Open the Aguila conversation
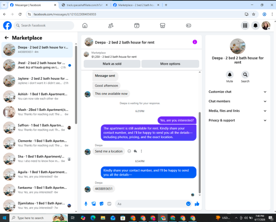The height and width of the screenshot is (222, 276). coord(37,174)
